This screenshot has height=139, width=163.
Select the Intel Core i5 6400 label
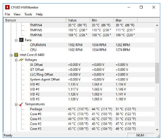pyautogui.click(x=32, y=55)
